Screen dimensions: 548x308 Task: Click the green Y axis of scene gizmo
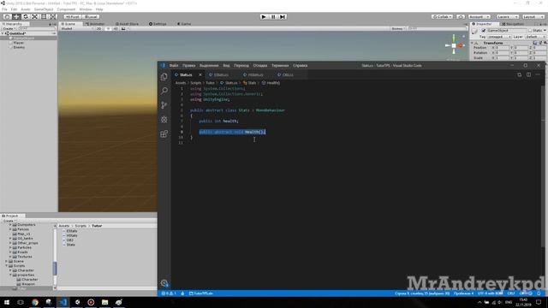click(454, 38)
